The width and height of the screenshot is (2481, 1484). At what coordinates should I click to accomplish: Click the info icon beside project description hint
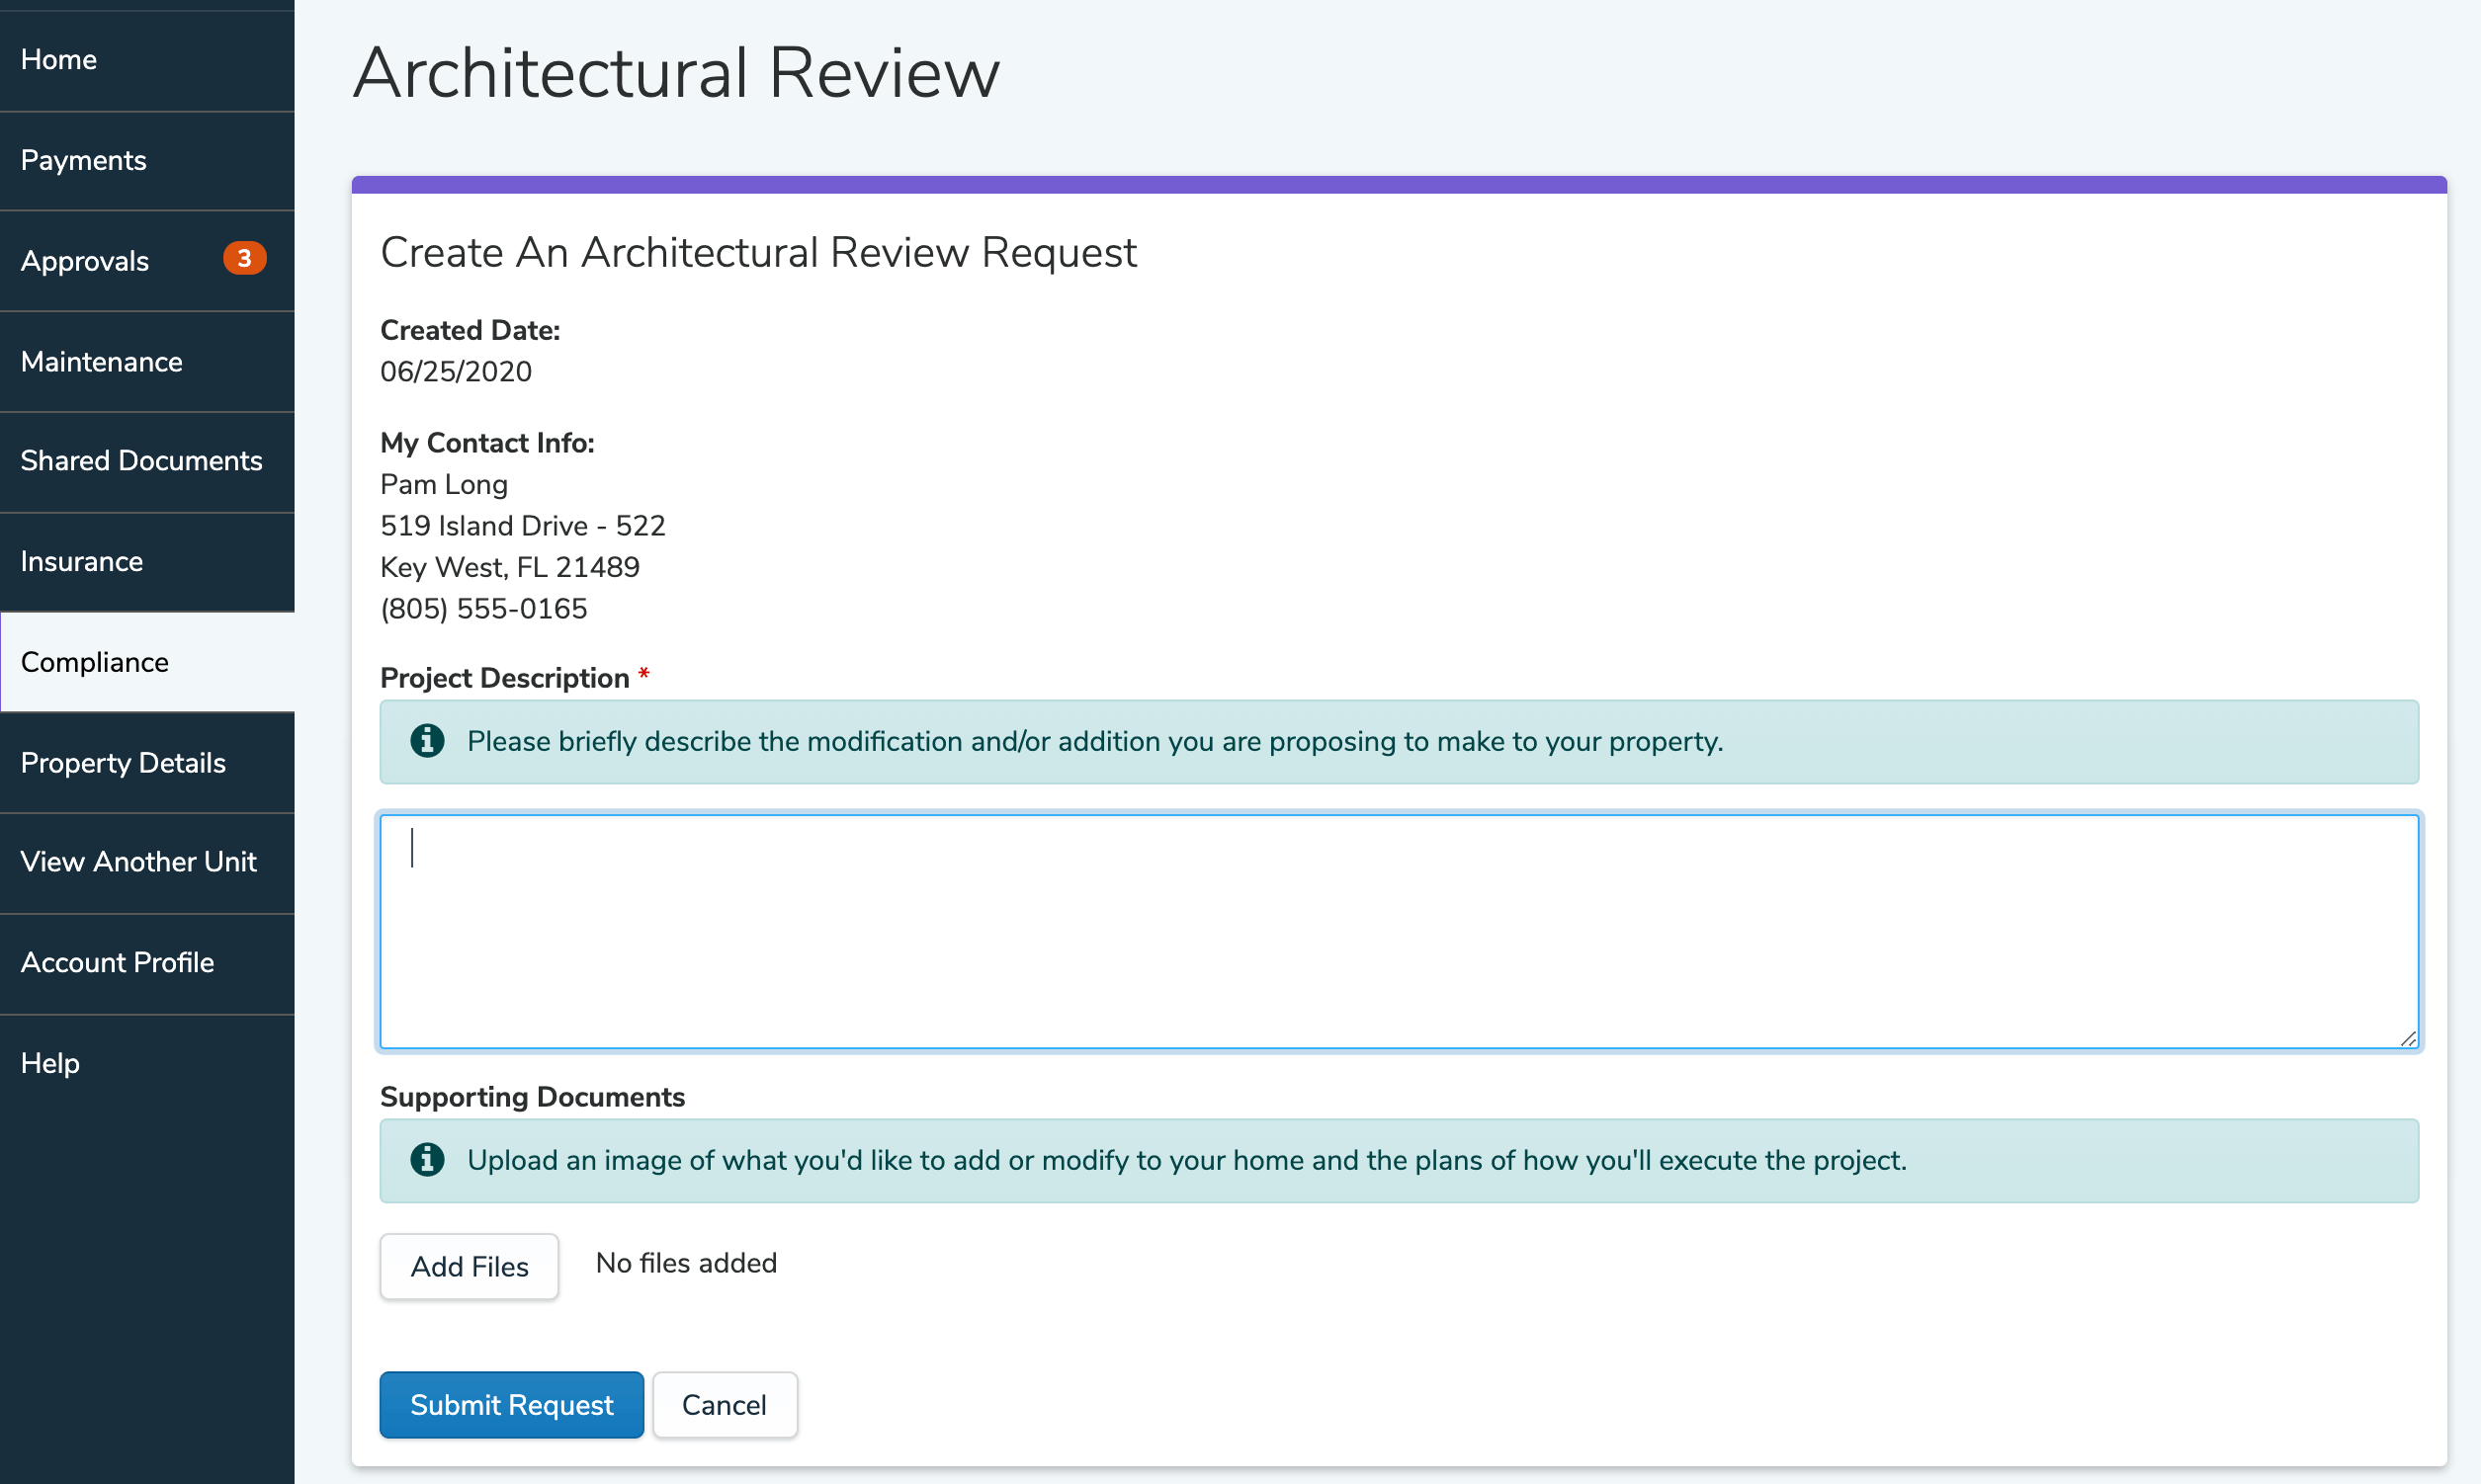[427, 741]
